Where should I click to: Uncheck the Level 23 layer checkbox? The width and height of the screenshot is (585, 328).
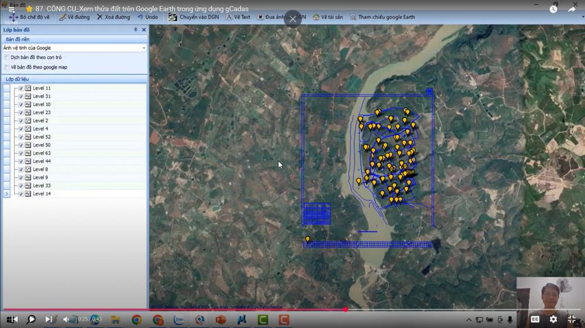(x=21, y=113)
